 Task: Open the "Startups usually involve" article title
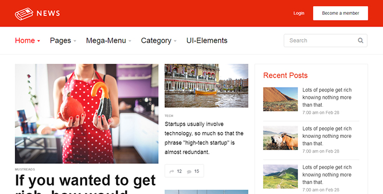204,138
